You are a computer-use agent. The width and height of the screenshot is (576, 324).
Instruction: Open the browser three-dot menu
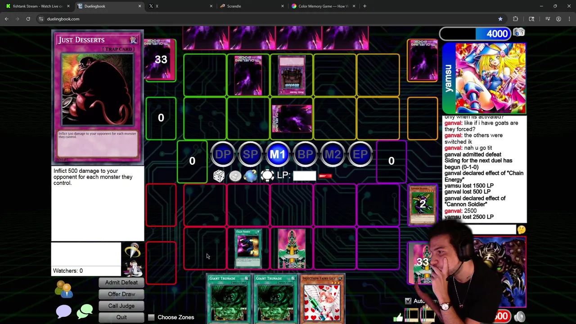coord(570,19)
